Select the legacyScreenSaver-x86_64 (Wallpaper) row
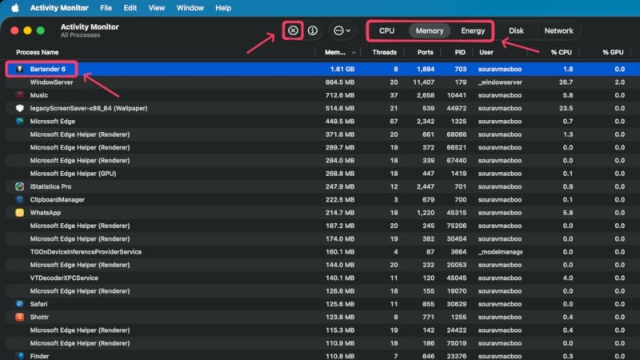 322,108
